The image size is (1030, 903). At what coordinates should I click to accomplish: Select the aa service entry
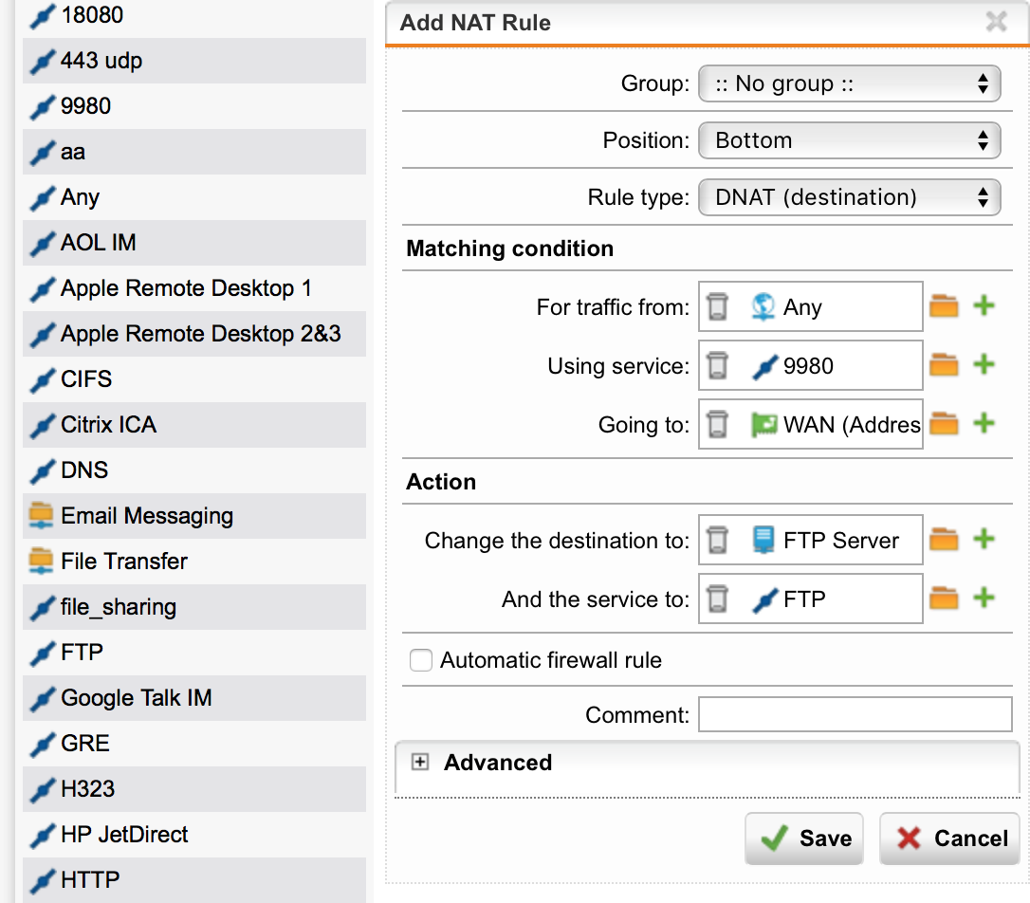(x=194, y=152)
